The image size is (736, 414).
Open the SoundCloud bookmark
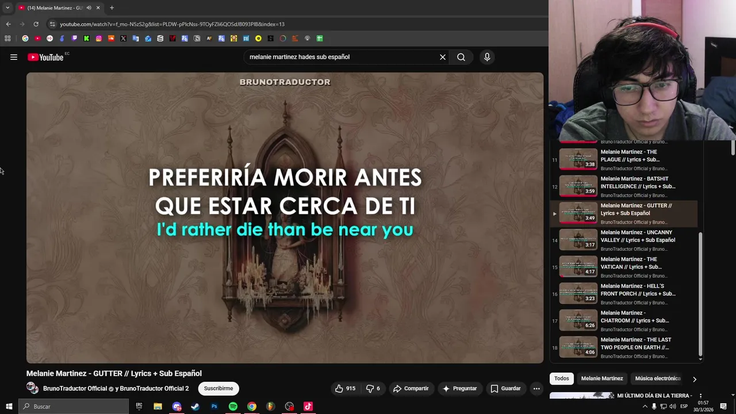pos(111,39)
